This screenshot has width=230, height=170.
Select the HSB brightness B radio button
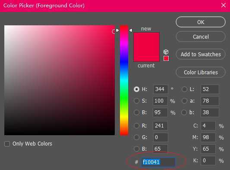click(136, 112)
